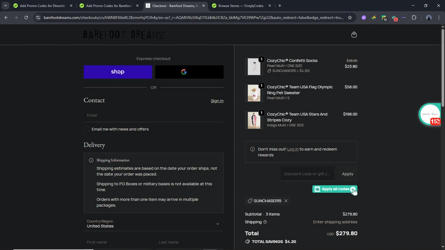Image resolution: width=445 pixels, height=250 pixels.
Task: Click the $58.00 pet sweater price
Action: (351, 87)
